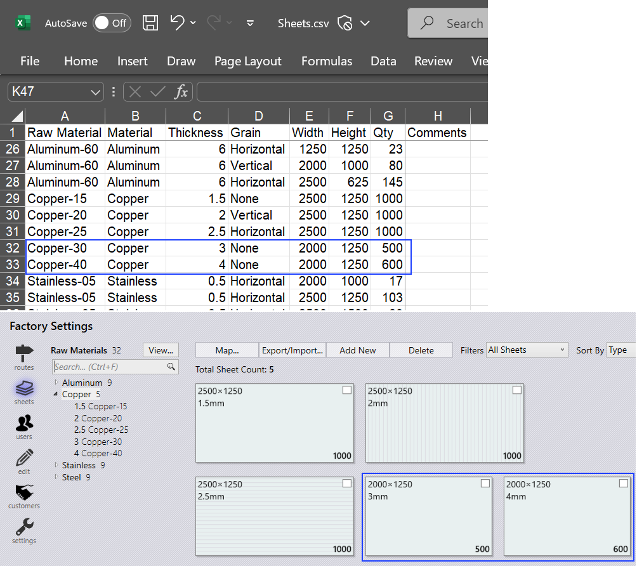Switch to the Insert ribbon tab
Screen dimensions: 637x566
(x=133, y=61)
